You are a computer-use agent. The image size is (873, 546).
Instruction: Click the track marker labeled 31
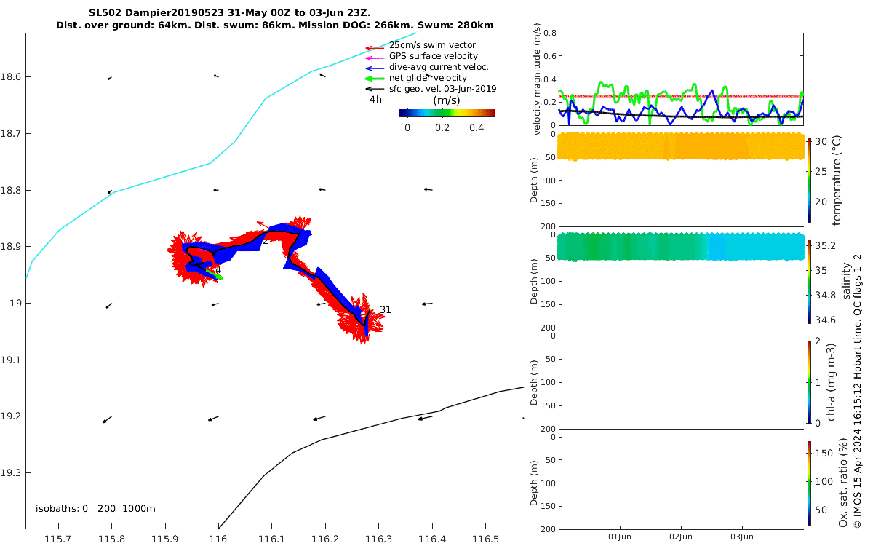tap(386, 309)
